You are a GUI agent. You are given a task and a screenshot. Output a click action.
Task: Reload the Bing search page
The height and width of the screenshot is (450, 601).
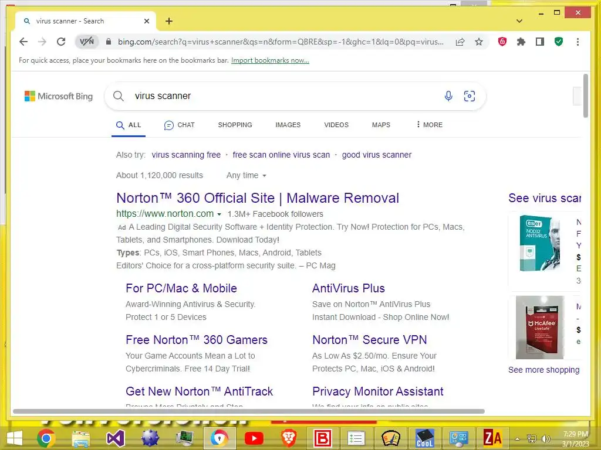click(61, 42)
